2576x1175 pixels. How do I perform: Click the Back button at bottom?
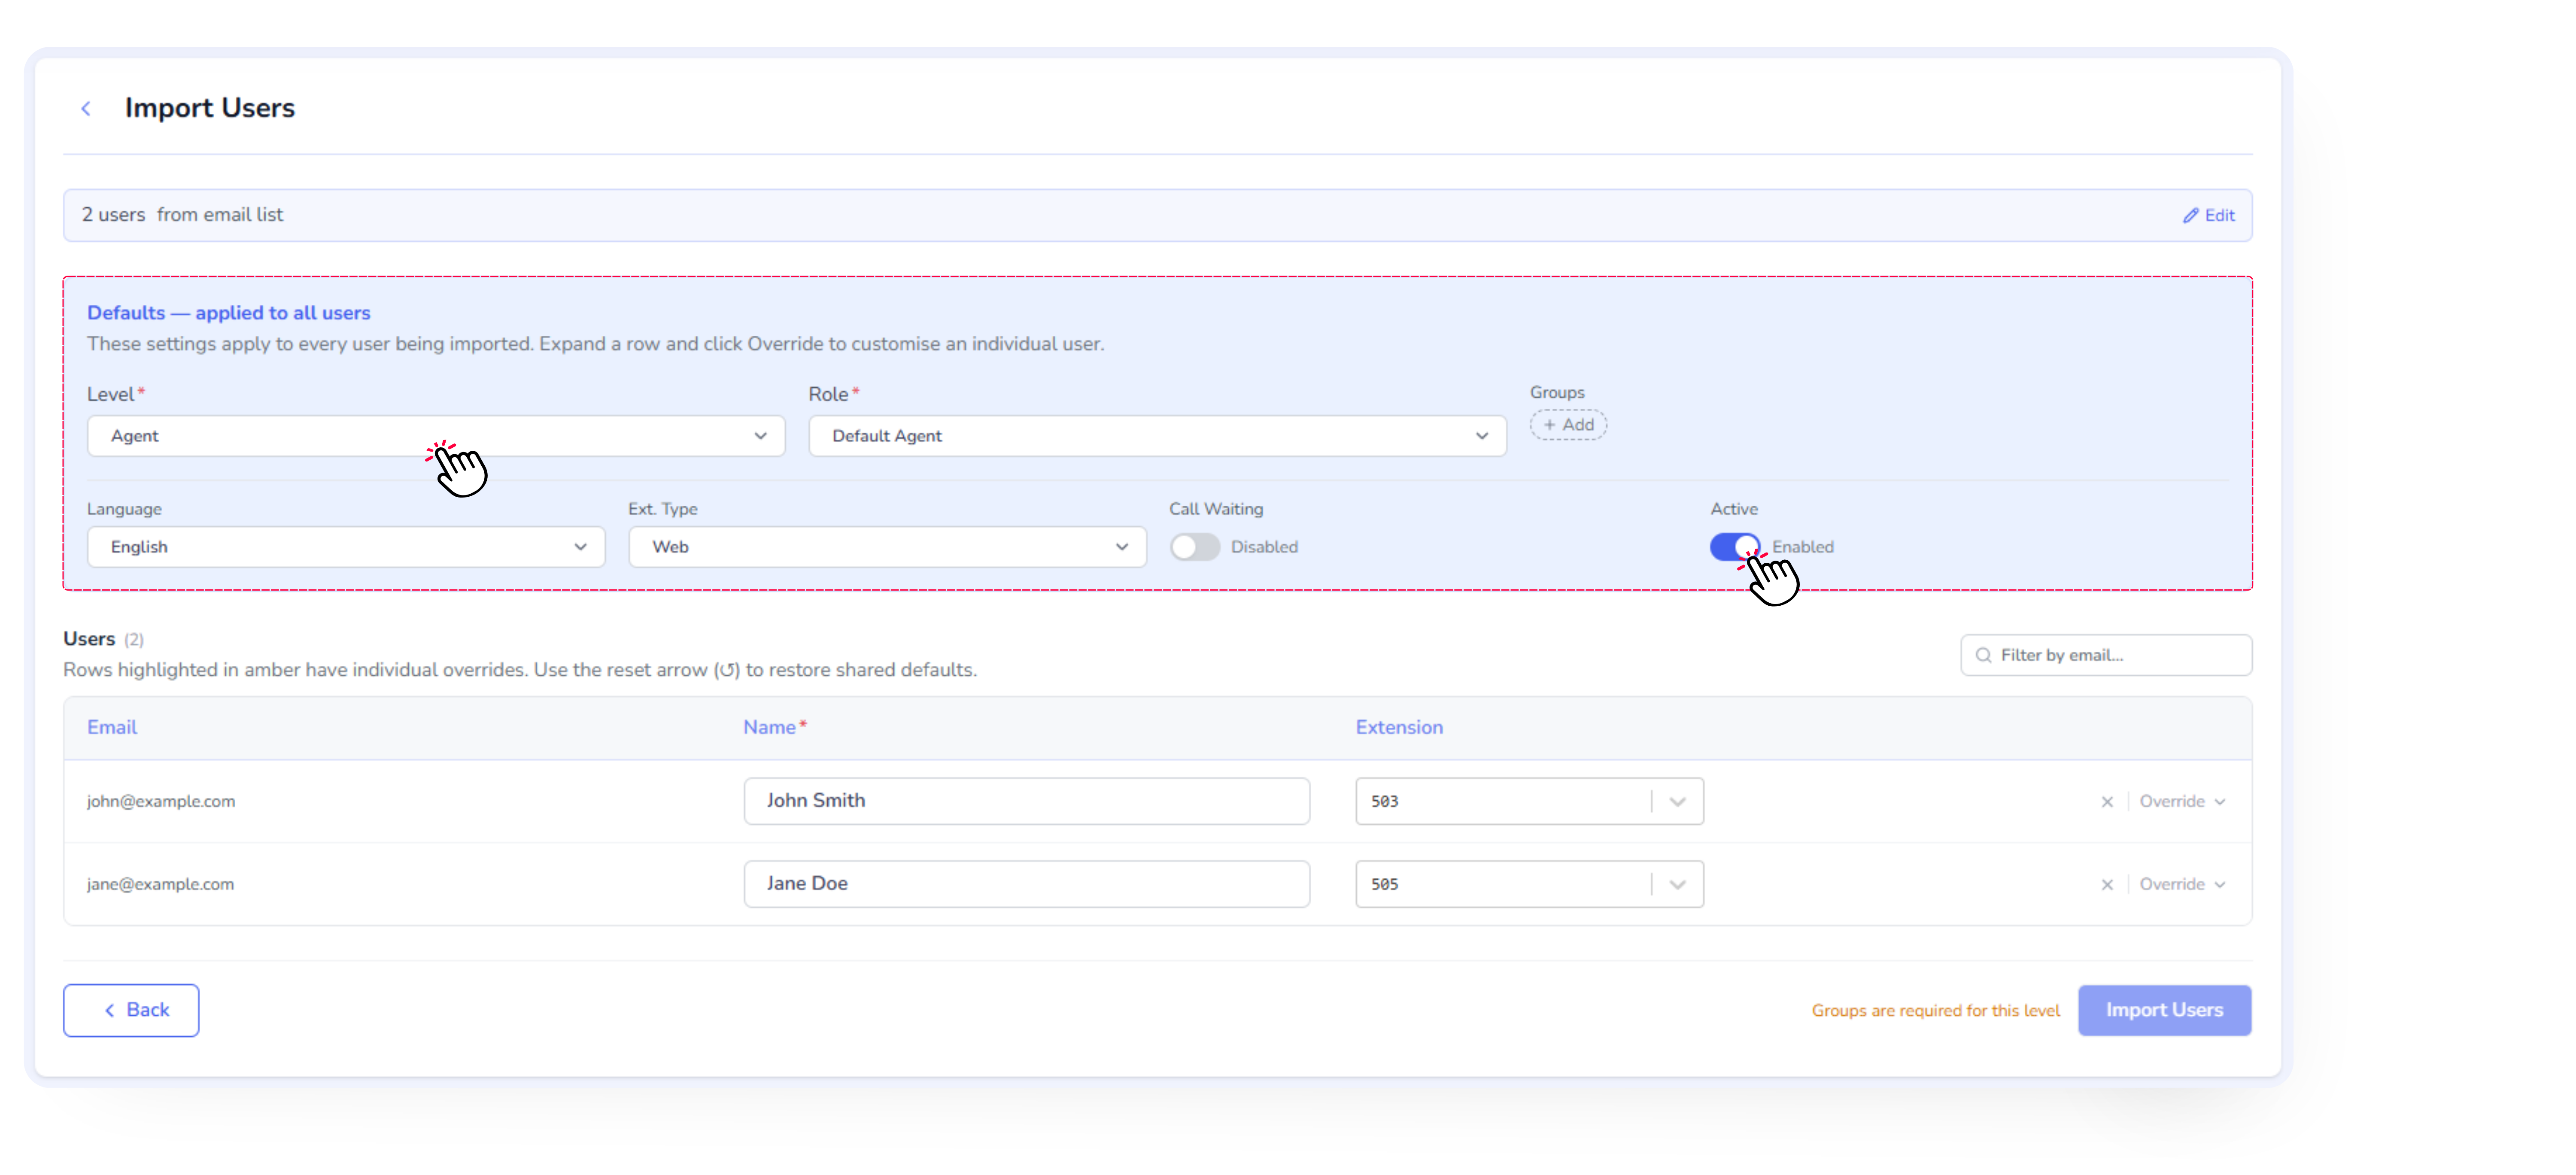pos(131,1010)
